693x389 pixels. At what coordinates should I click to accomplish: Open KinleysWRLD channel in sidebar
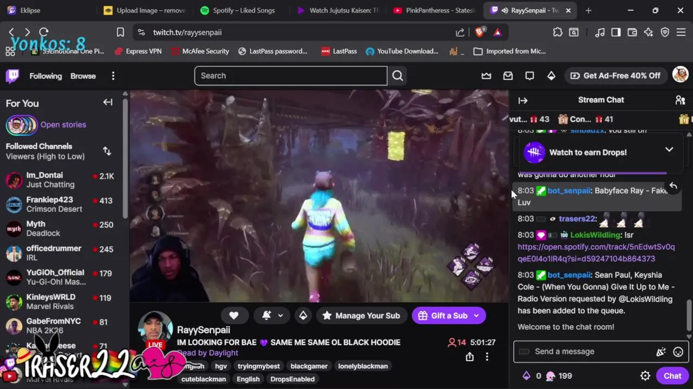click(64, 301)
